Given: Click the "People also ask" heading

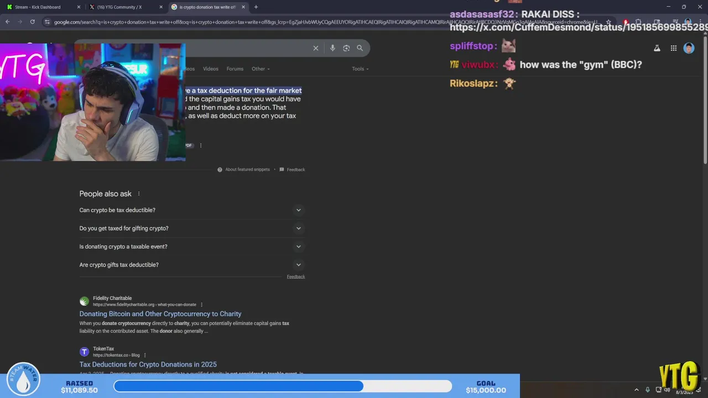Looking at the screenshot, I should click(x=106, y=193).
